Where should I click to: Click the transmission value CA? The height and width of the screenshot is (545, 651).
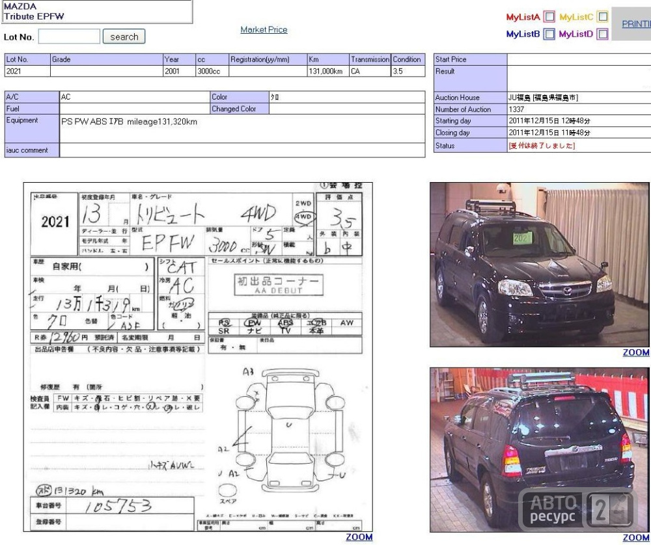[355, 72]
